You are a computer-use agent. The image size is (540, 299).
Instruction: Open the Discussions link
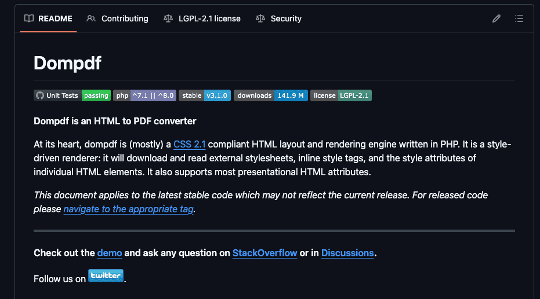pyautogui.click(x=347, y=253)
